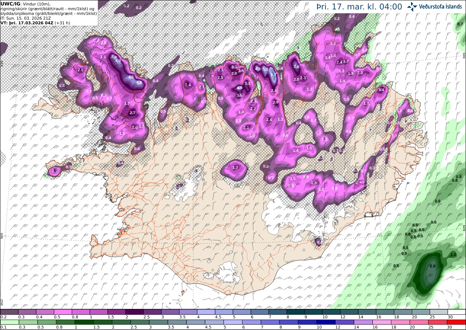Select the white 30 swatch in upper legend
This screenshot has width=466, height=330.
(x=457, y=312)
